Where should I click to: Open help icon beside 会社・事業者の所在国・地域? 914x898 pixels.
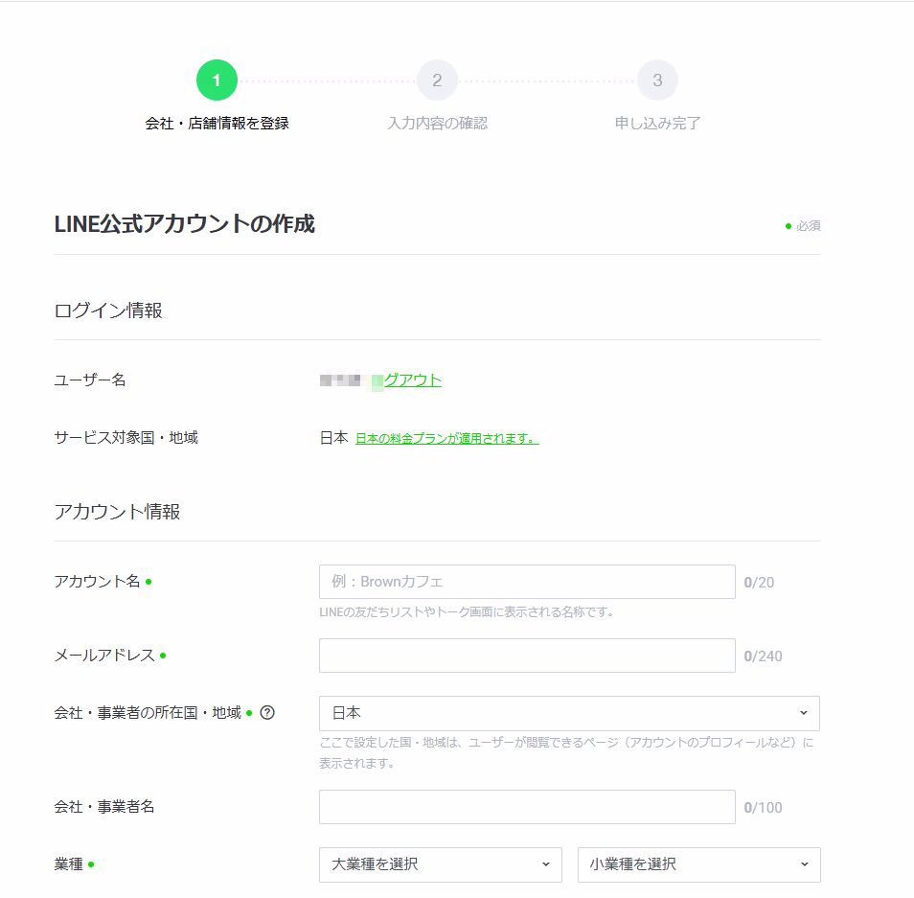[x=267, y=713]
